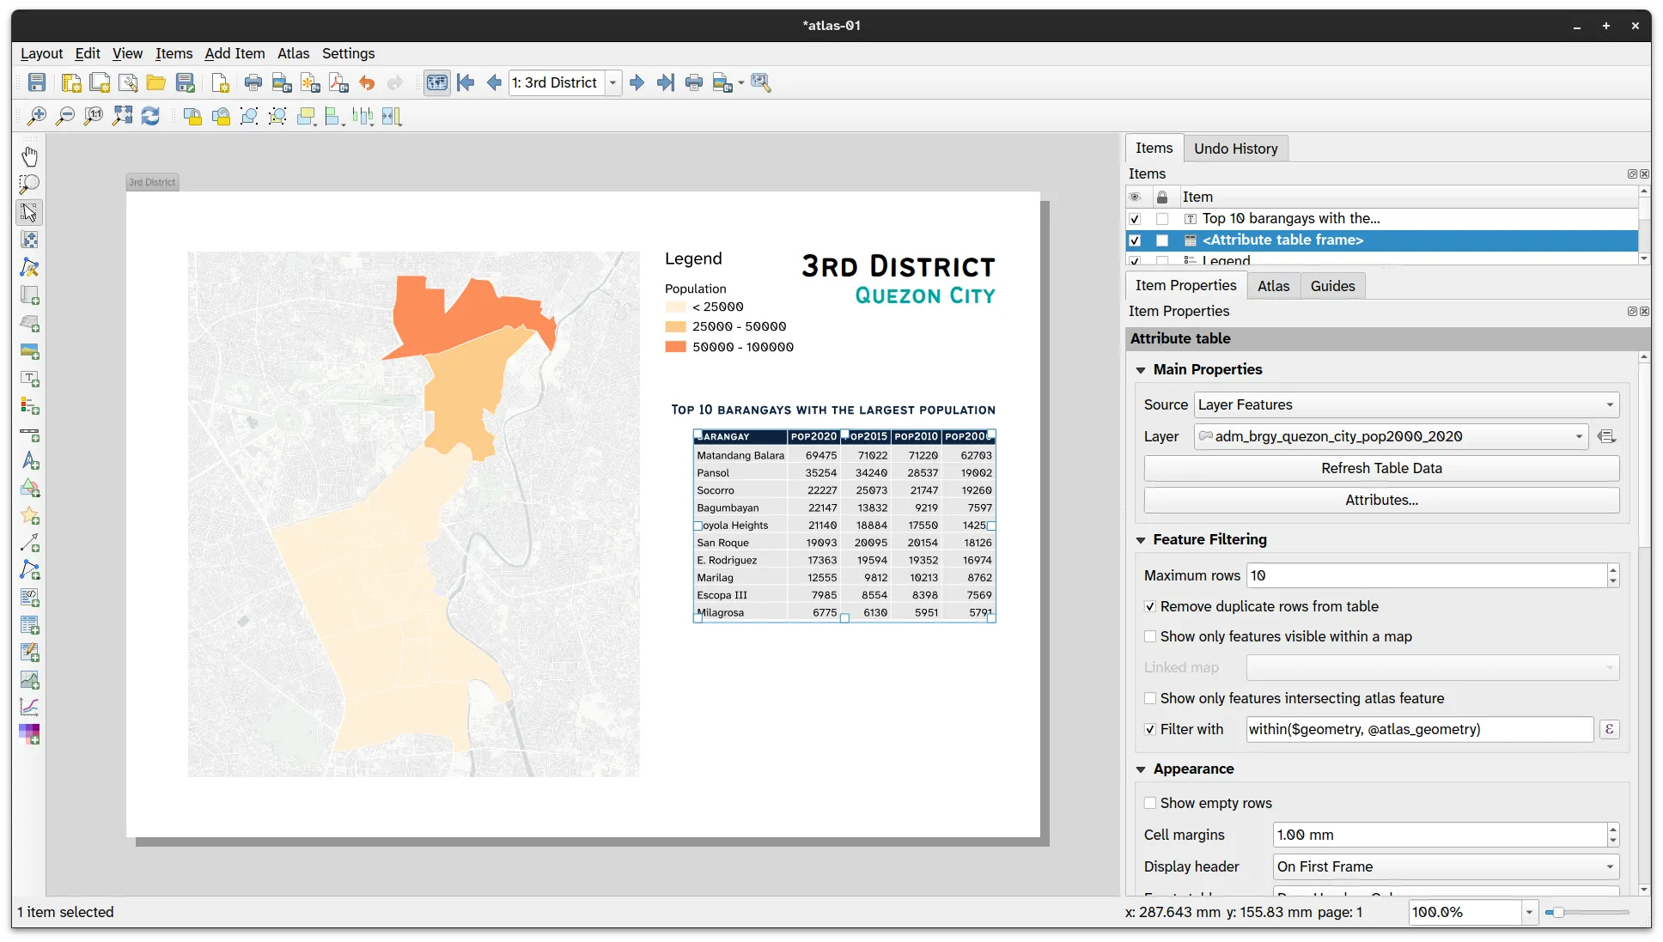
Task: Click the Attributes button
Action: [x=1380, y=500]
